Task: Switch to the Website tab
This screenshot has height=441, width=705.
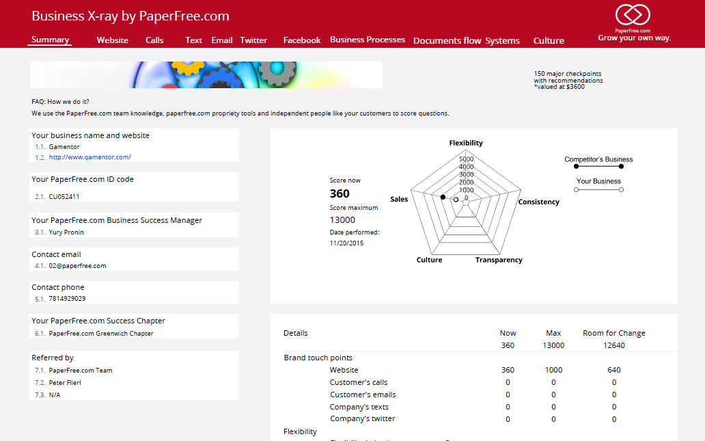Action: click(113, 40)
